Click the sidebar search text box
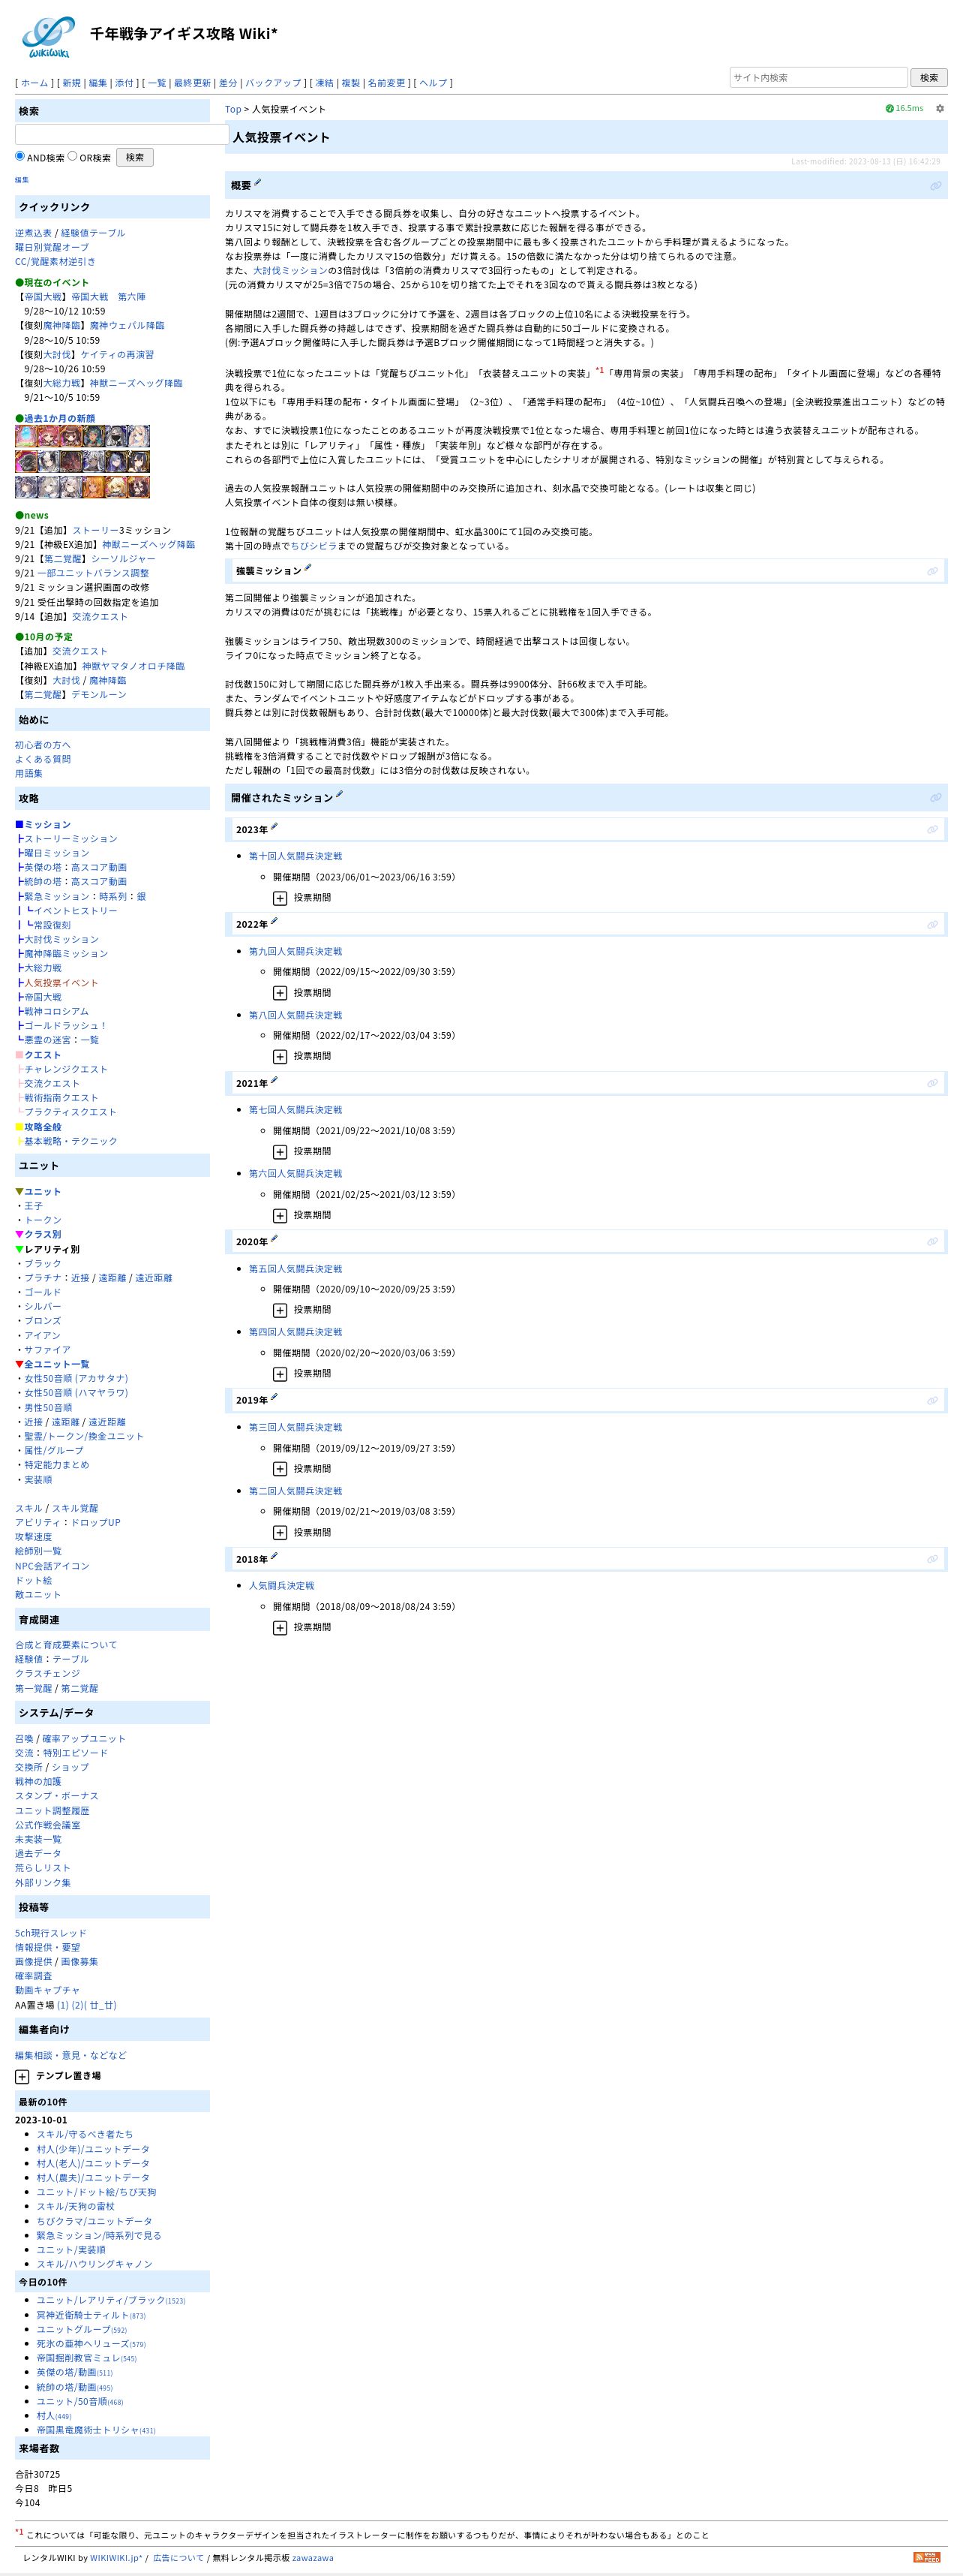Image resolution: width=963 pixels, height=2576 pixels. [121, 134]
